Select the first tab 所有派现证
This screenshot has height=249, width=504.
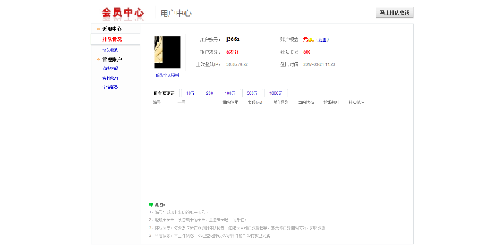pyautogui.click(x=164, y=93)
